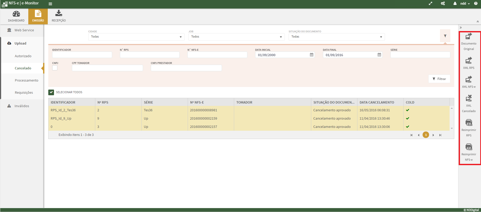The height and width of the screenshot is (212, 481).
Task: Expand the Situação do Documento dropdown
Action: 336,37
